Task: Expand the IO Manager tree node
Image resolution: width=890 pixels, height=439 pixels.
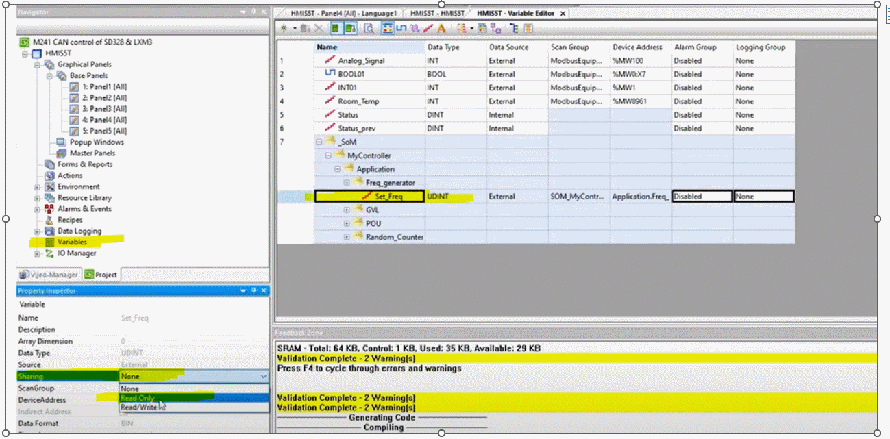Action: (x=37, y=253)
